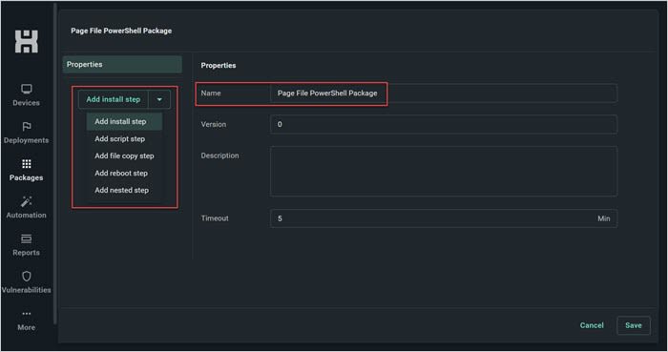Click the Description text area
The width and height of the screenshot is (668, 352).
443,171
